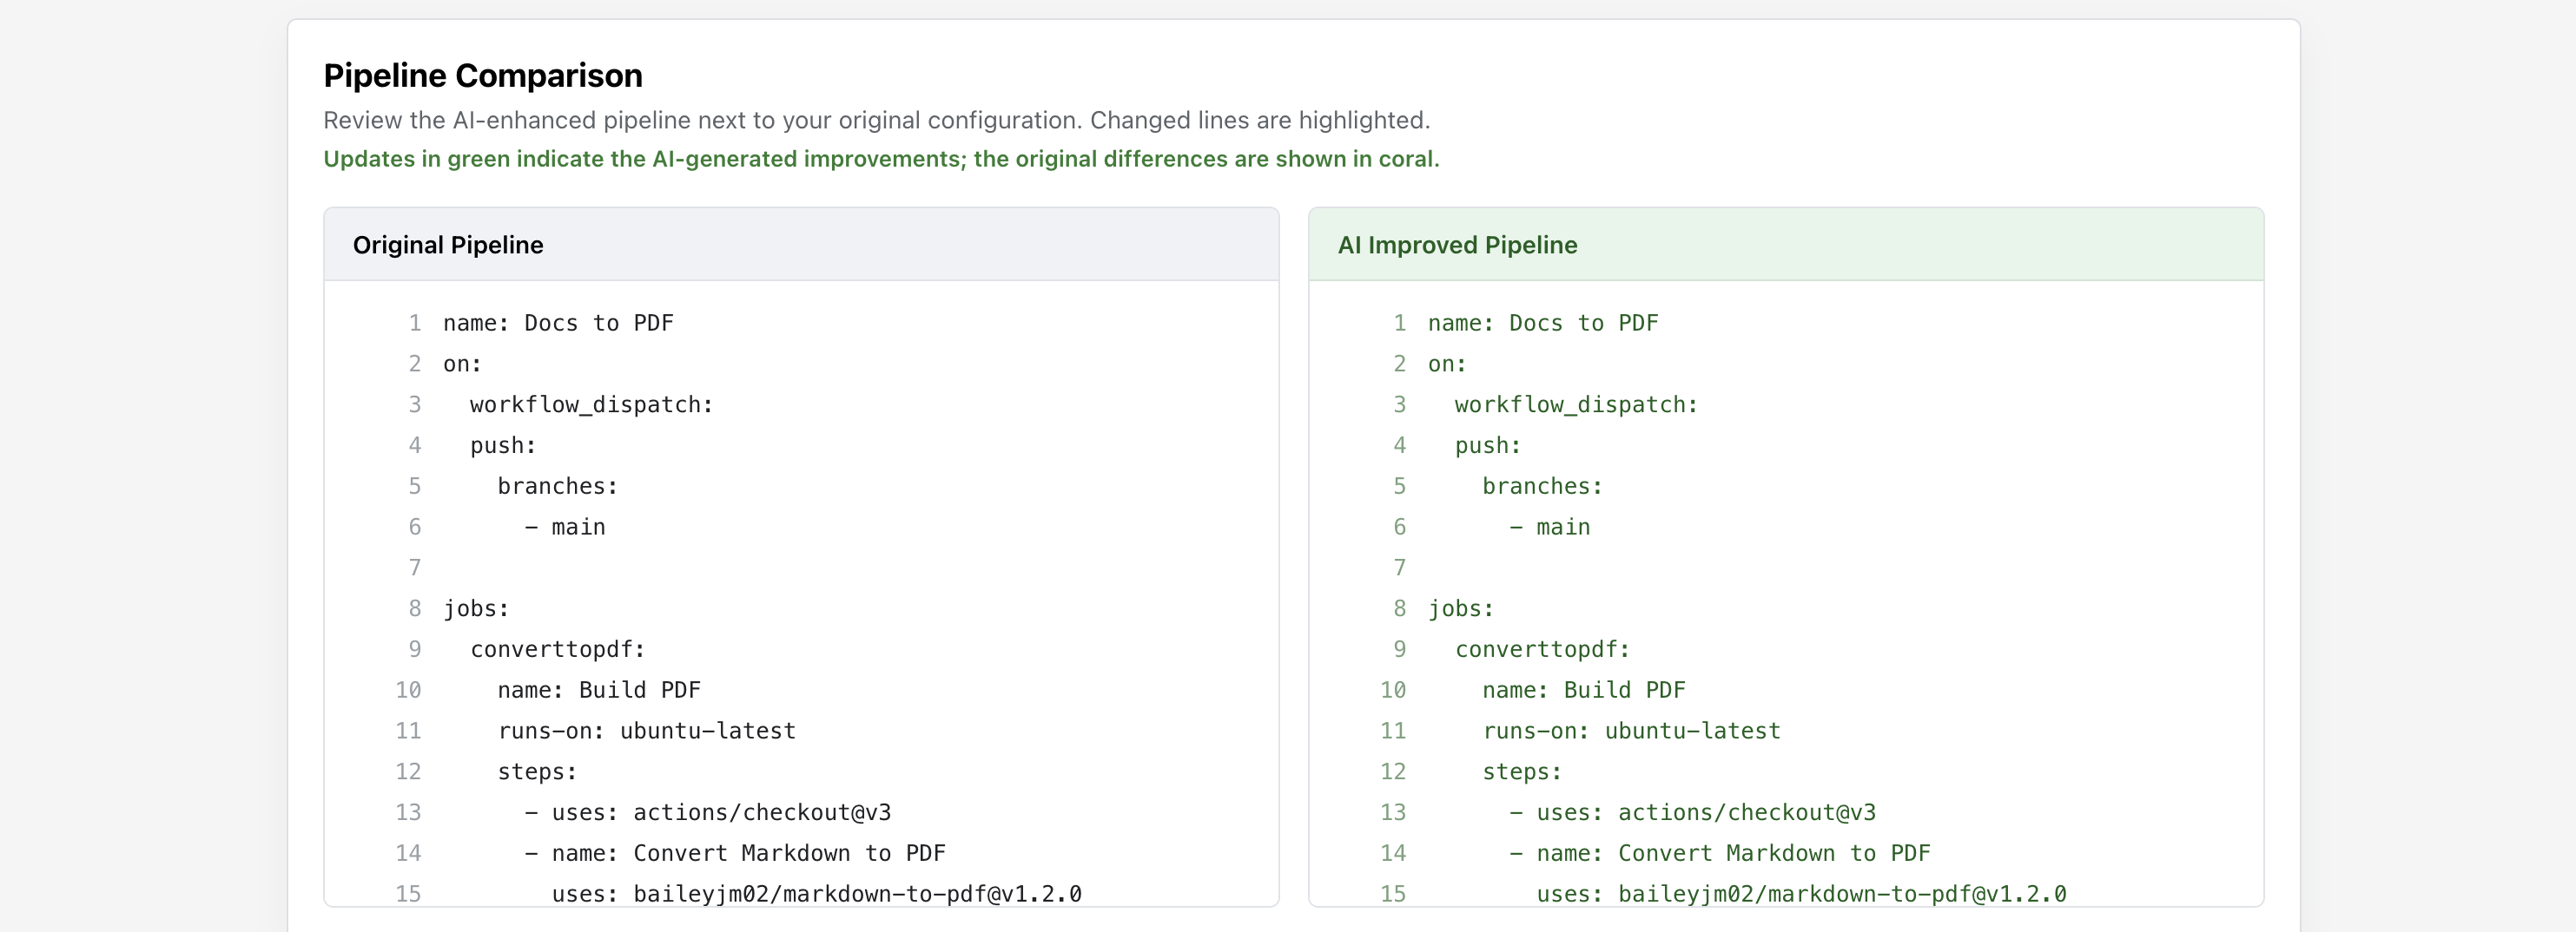This screenshot has height=932, width=2576.
Task: Click the push line in AI Improved Pipeline
Action: click(x=1487, y=445)
